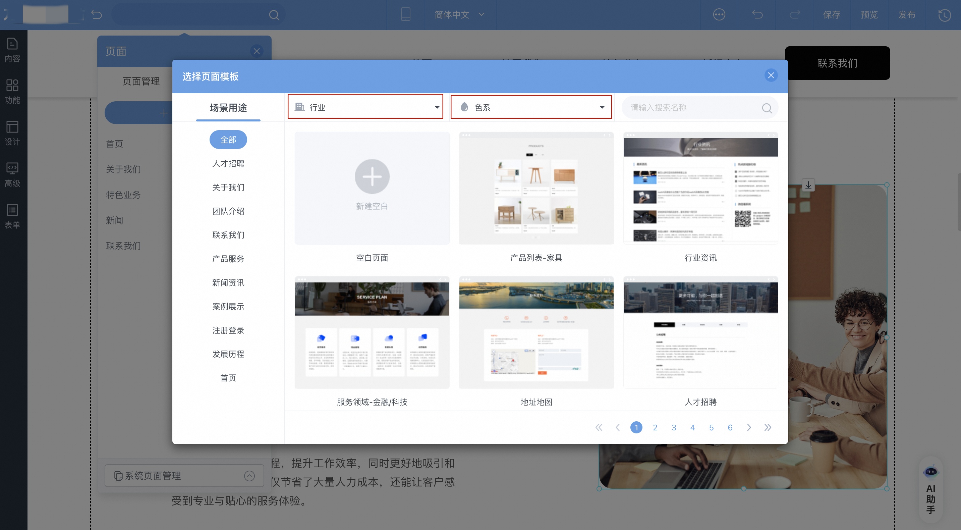The image size is (961, 530).
Task: Click the 发布 button
Action: coord(907,15)
